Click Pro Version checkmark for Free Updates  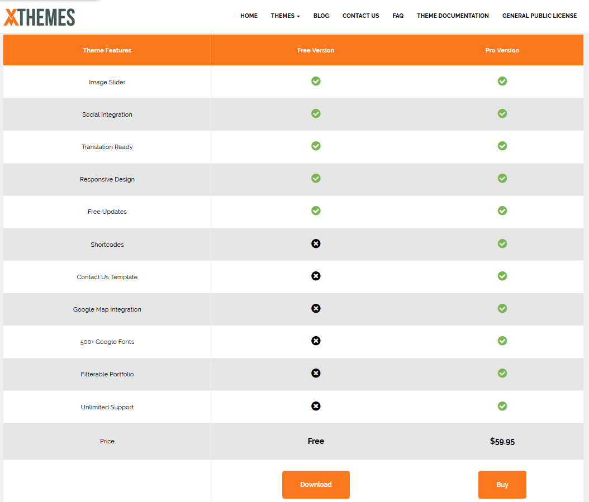(x=502, y=211)
